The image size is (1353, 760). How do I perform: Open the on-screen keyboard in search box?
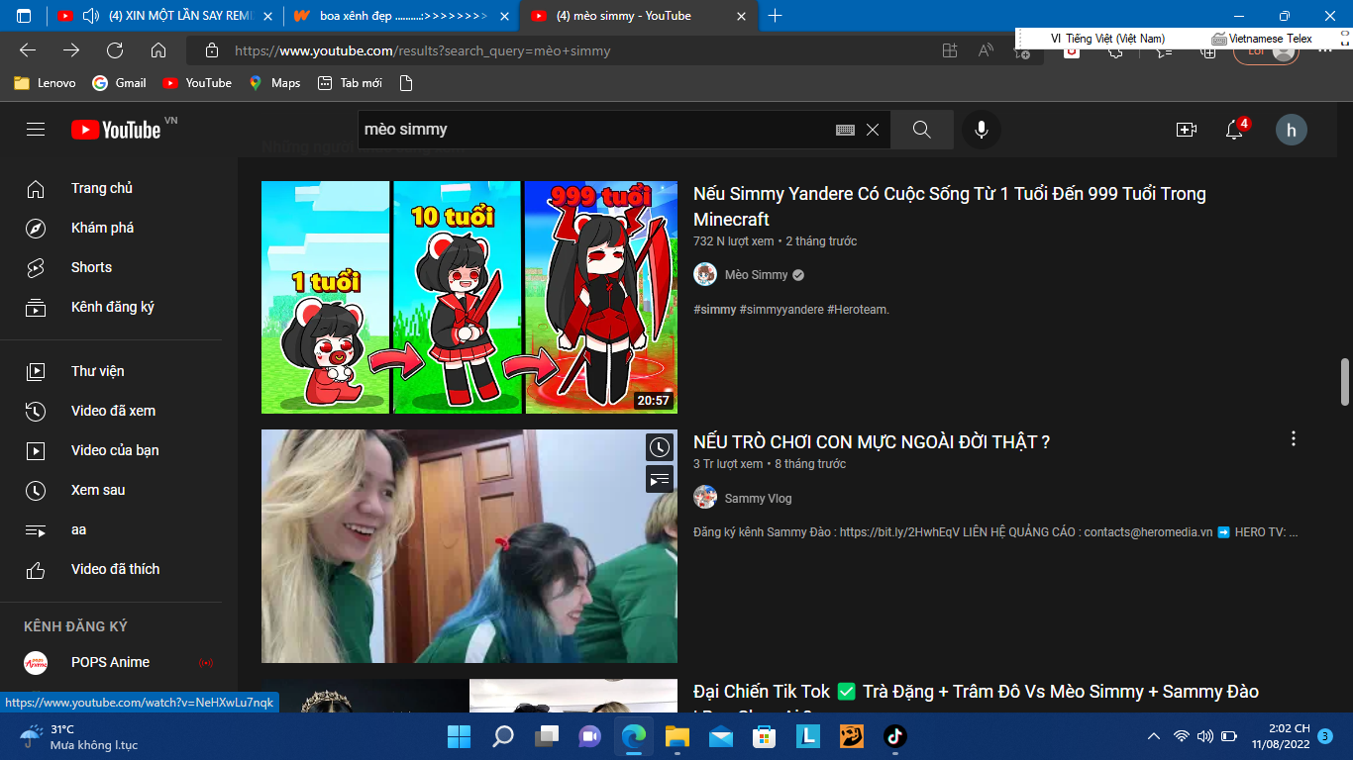(845, 130)
